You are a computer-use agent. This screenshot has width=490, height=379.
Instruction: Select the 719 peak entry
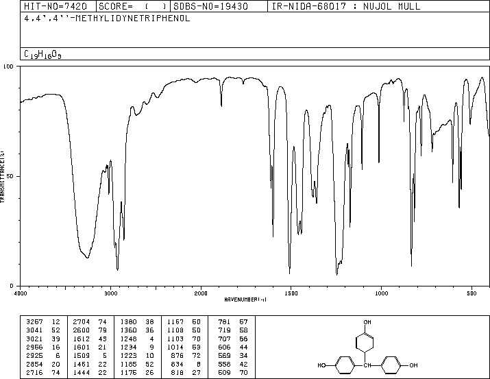[x=224, y=330]
